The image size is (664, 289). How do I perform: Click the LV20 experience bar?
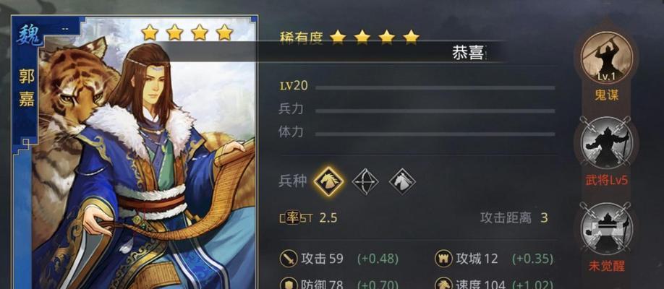[435, 87]
